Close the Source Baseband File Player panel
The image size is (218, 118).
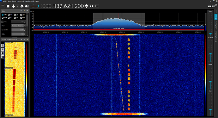click(x=27, y=40)
